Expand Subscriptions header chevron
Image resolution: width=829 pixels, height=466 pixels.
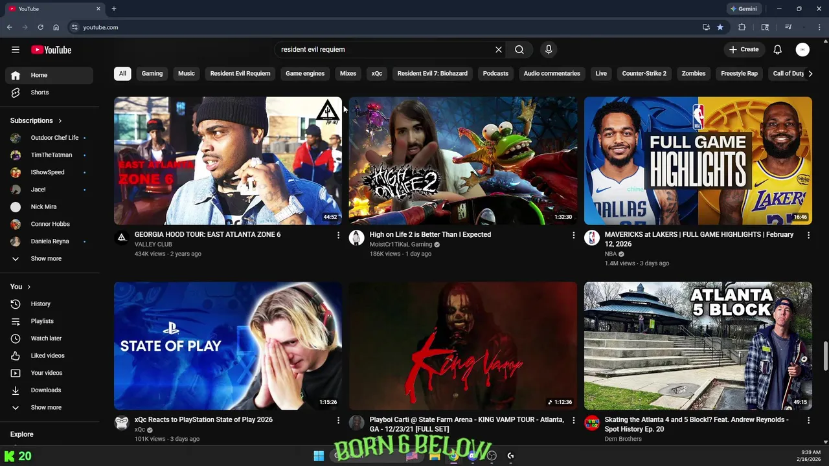click(x=60, y=121)
